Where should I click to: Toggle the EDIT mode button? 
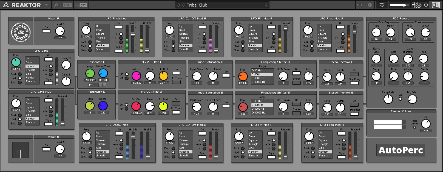point(67,5)
